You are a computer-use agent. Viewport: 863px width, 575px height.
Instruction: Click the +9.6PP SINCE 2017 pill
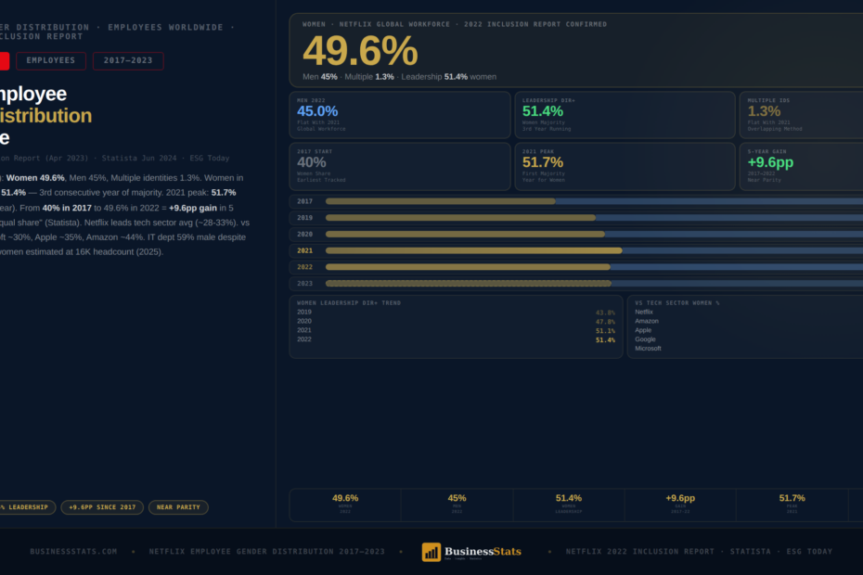[102, 506]
